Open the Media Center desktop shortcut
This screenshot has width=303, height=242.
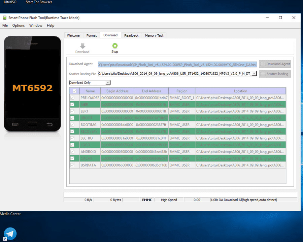(x=10, y=214)
